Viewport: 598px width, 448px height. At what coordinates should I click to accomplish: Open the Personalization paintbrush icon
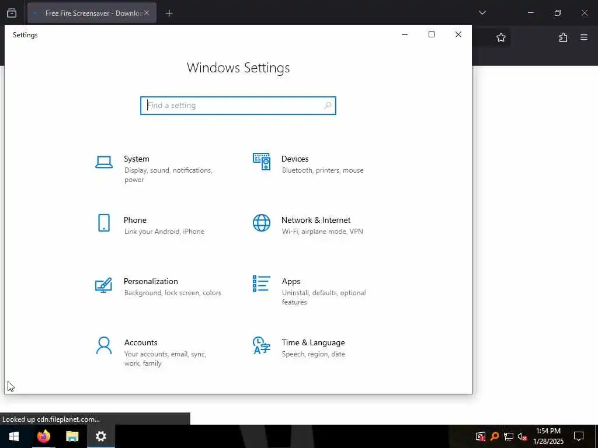103,285
